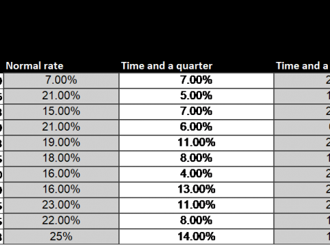Click the partially visible third column header
This screenshot has height=245, width=330.
click(303, 66)
